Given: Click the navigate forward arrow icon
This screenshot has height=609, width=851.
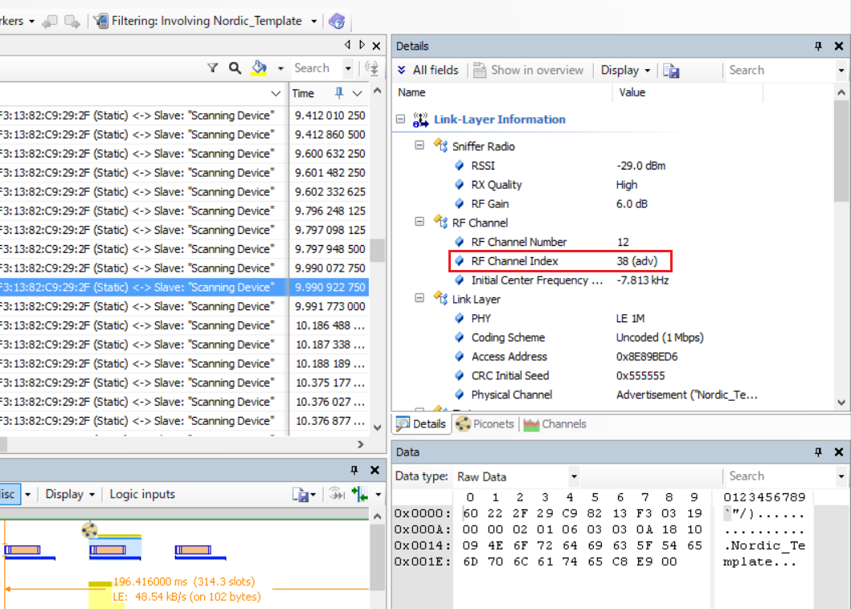Looking at the screenshot, I should click(72, 21).
